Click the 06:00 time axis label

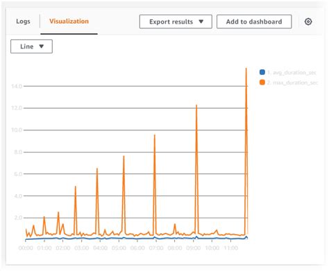(x=137, y=248)
